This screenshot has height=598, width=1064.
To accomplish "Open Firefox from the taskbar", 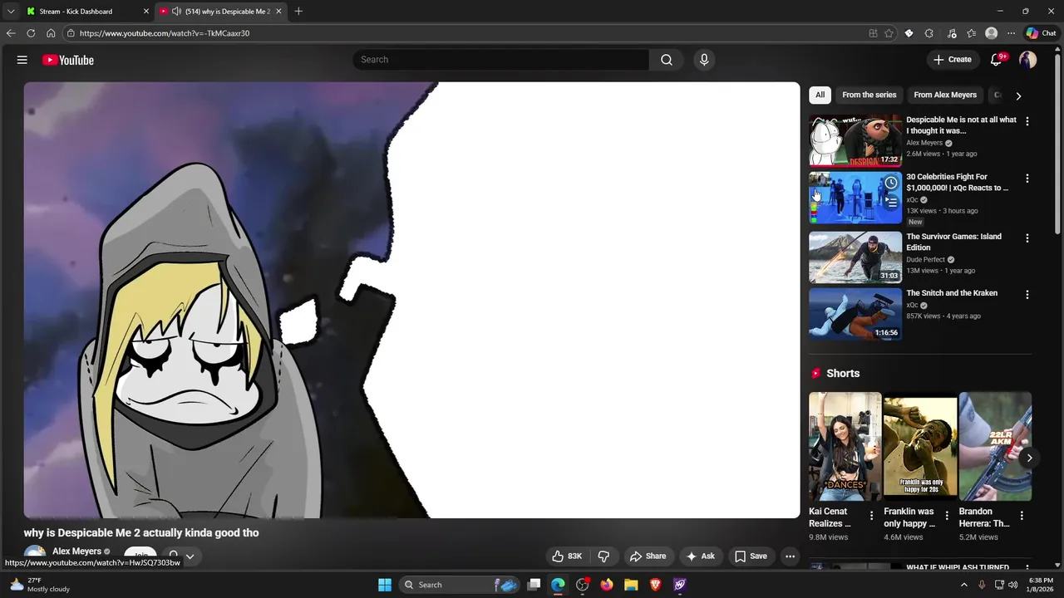I will (607, 585).
